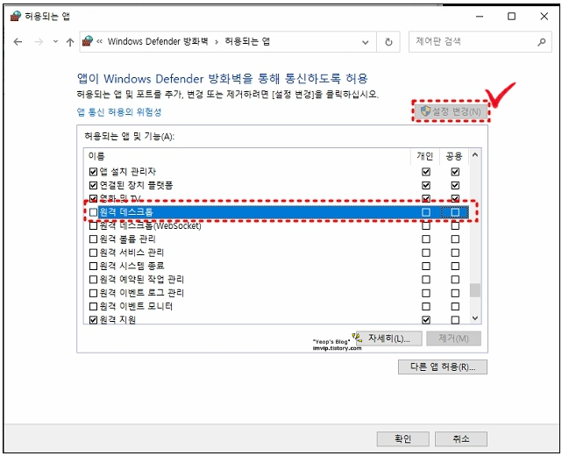Toggle 연결된 장치 플랫폼 name checkbox
The width and height of the screenshot is (562, 456).
pos(93,185)
